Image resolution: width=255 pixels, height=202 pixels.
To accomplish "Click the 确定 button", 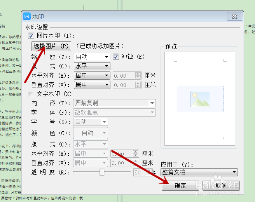I will [180, 185].
